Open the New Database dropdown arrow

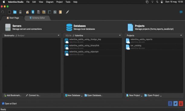pyautogui.click(x=82, y=96)
